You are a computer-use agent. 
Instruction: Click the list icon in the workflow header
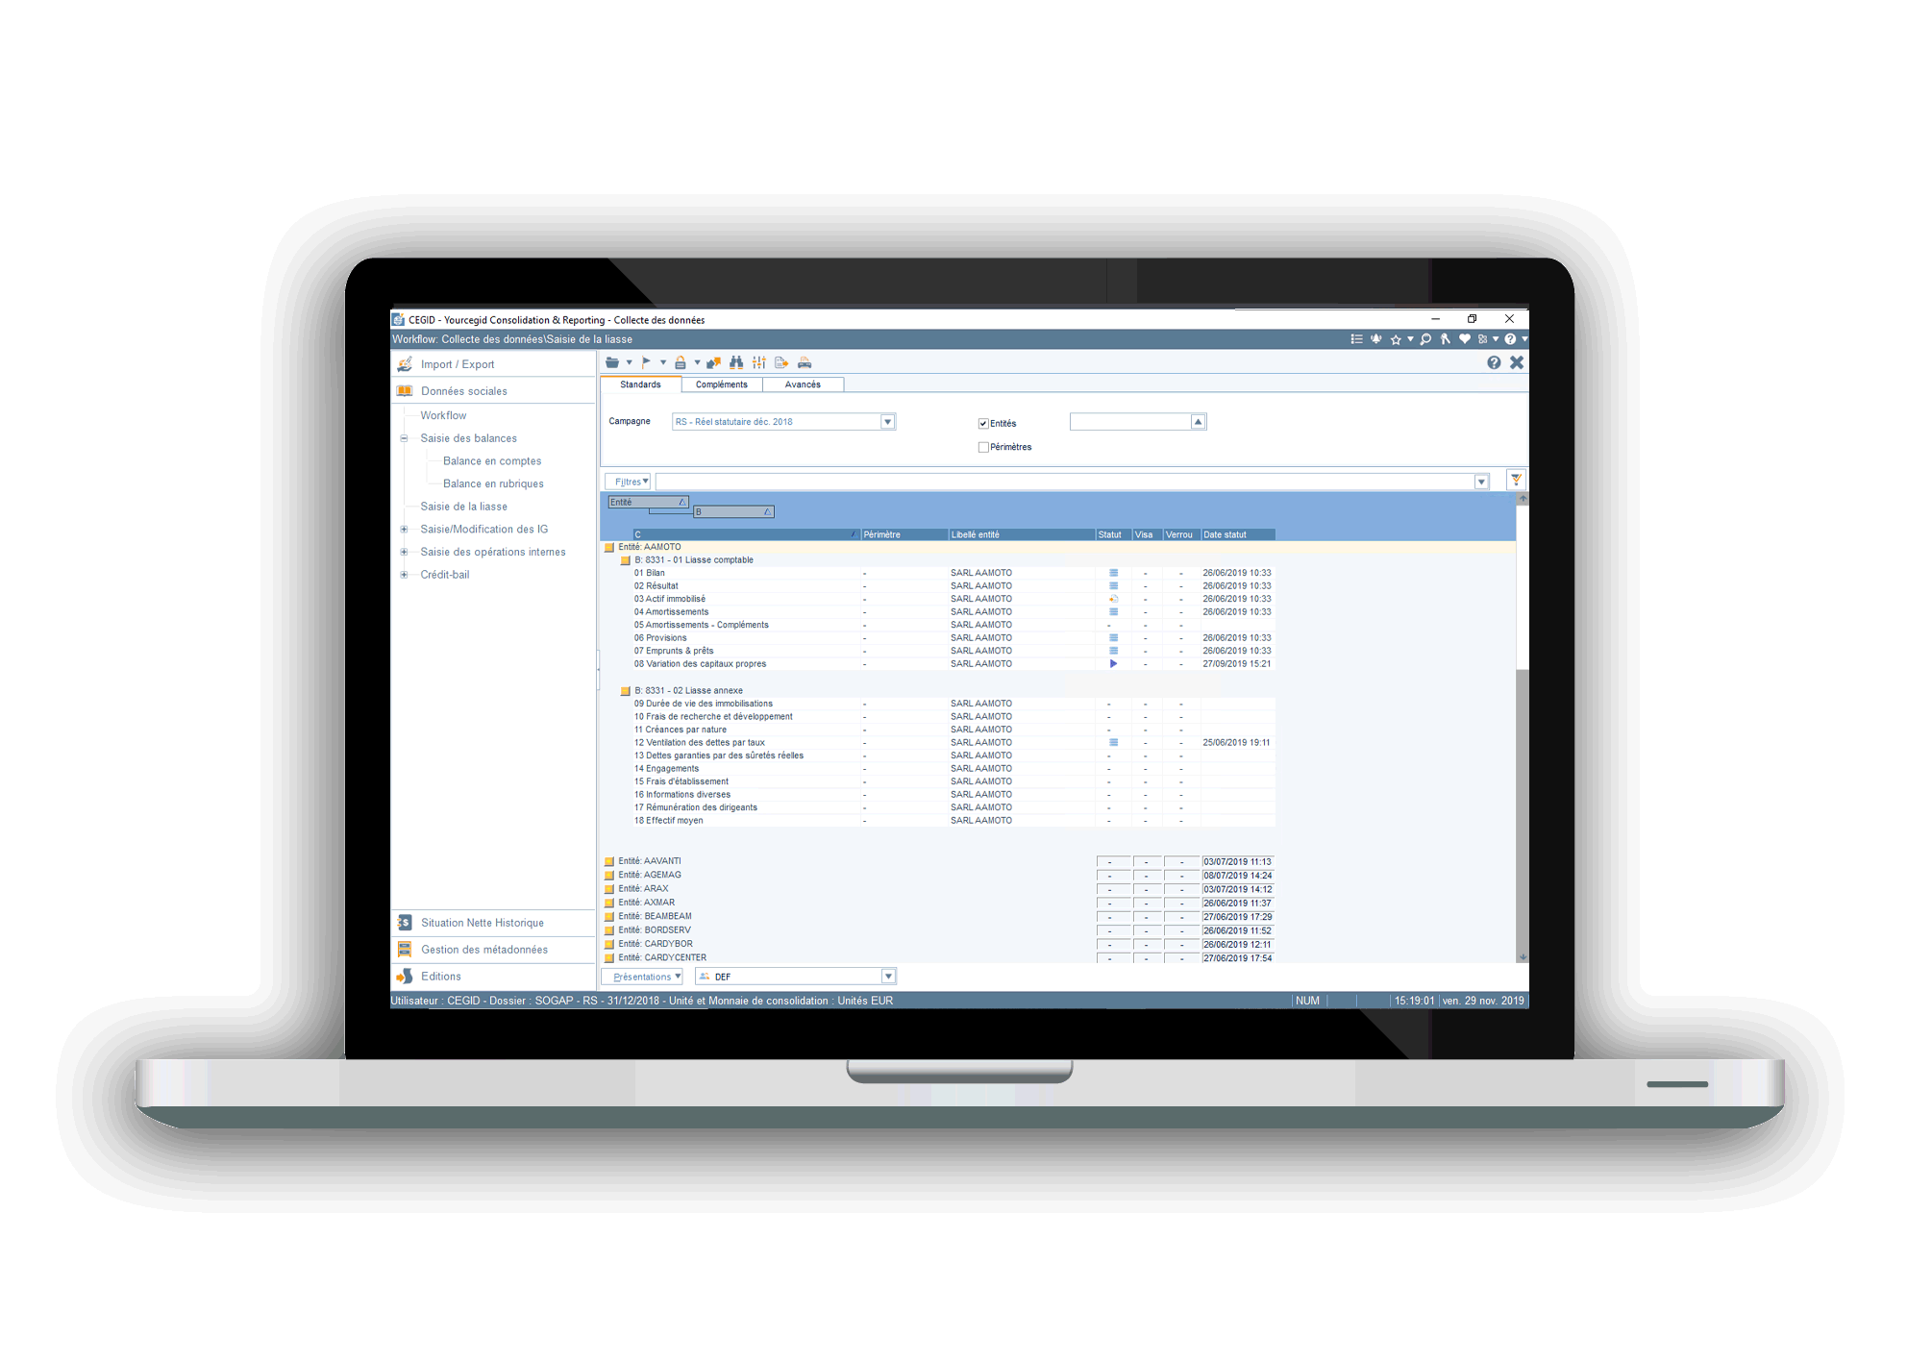click(1356, 339)
